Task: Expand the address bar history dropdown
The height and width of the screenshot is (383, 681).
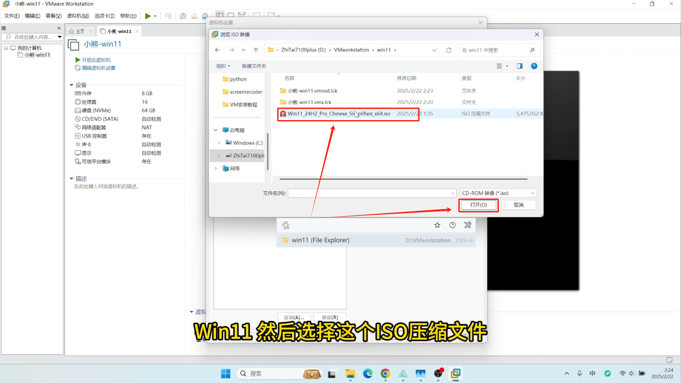Action: pyautogui.click(x=434, y=50)
